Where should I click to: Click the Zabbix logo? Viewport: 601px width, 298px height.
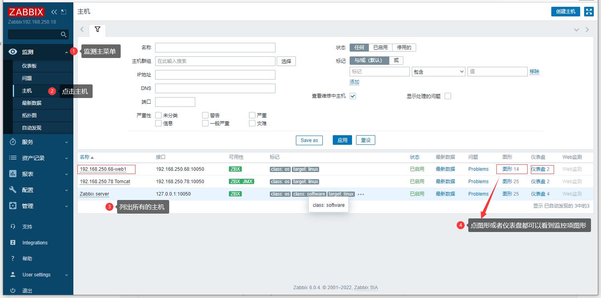(26, 12)
